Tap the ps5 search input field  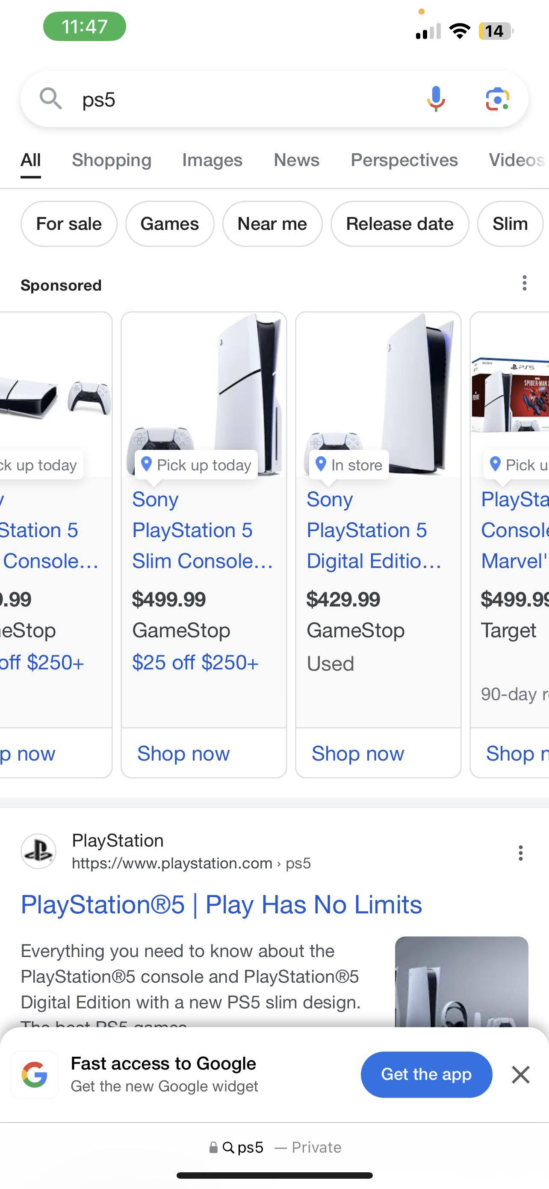click(x=240, y=100)
